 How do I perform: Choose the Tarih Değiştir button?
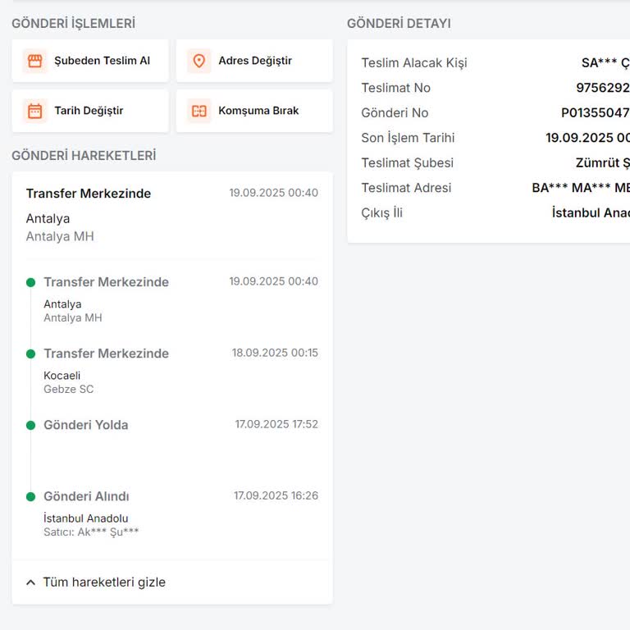tap(89, 111)
